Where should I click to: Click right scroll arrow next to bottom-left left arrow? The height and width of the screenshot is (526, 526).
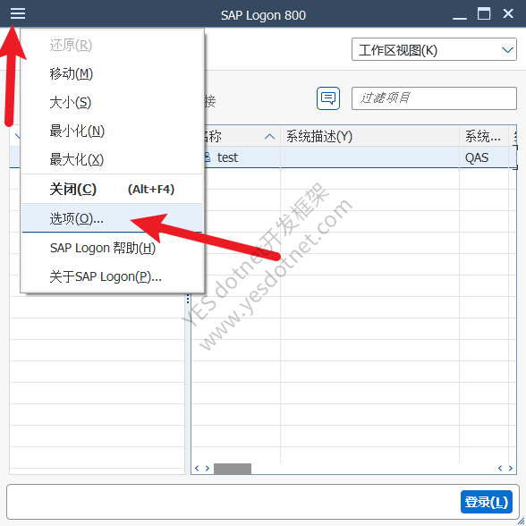[x=208, y=469]
